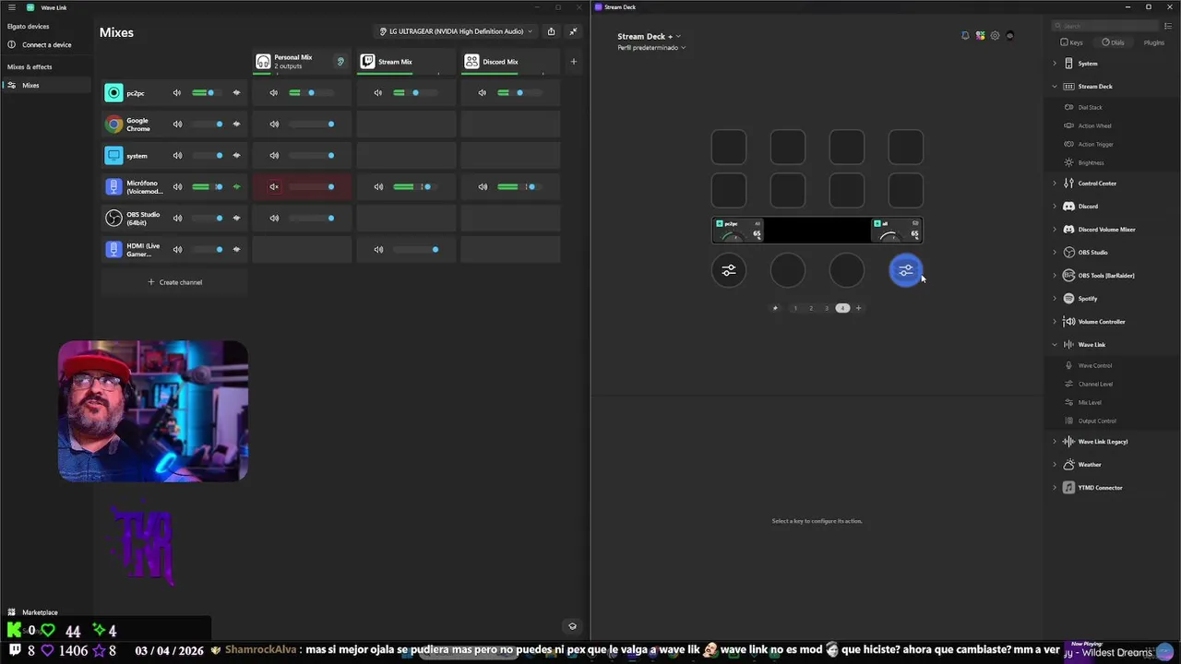Click the Discord Mix people icon
Viewport: 1181px width, 664px height.
point(471,62)
